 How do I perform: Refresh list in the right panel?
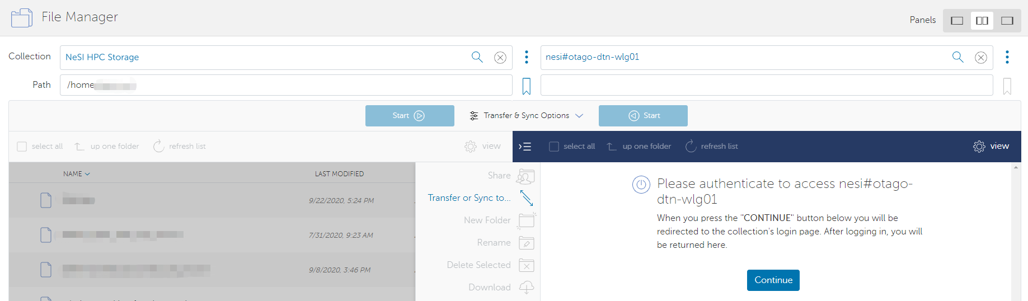click(x=712, y=147)
